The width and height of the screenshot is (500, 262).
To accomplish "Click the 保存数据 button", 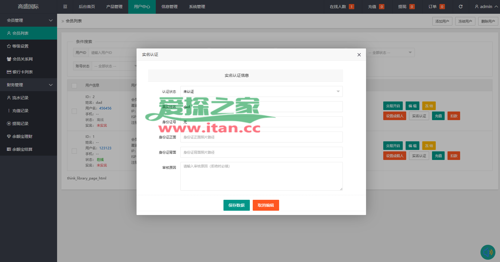I will (x=236, y=205).
